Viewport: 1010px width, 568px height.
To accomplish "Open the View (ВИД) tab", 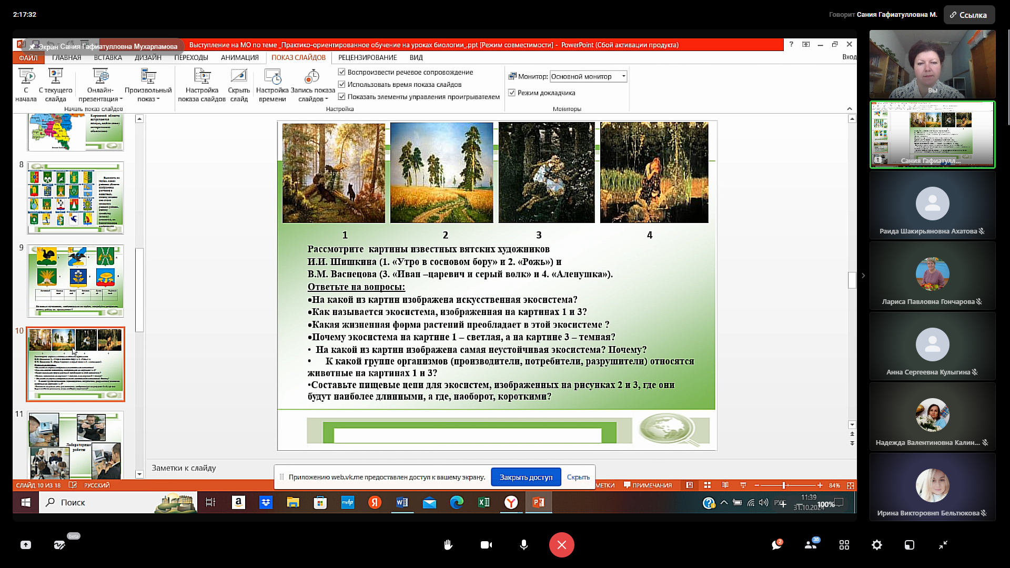I will click(x=416, y=58).
